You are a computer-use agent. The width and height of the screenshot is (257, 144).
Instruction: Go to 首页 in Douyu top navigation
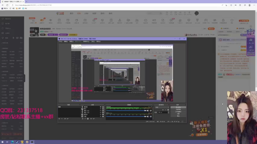(72, 13)
